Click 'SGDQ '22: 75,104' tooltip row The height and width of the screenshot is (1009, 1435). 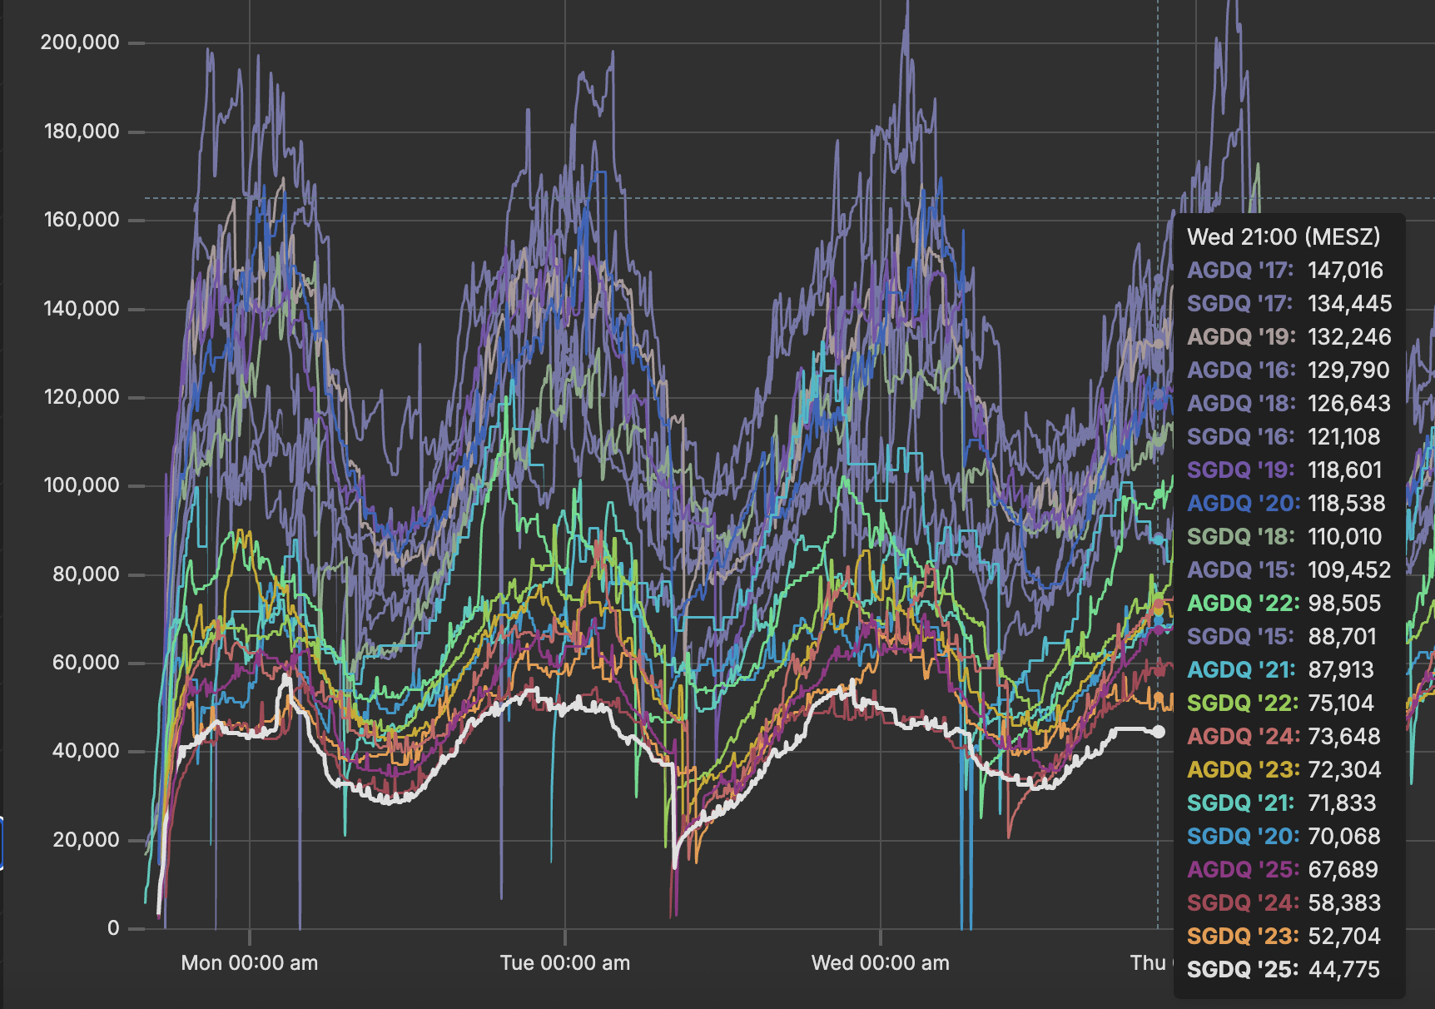click(x=1281, y=703)
